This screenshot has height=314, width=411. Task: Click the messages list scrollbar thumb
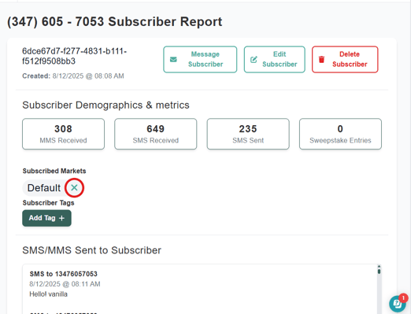(379, 271)
